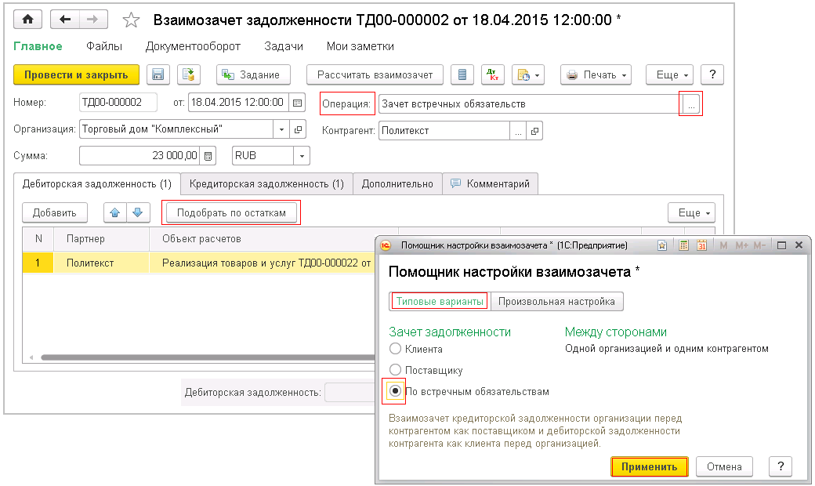Navigate forward with the right arrow
Viewport: 815px width, 486px height.
coord(93,20)
